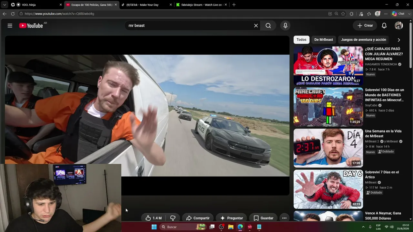
Task: Click the Windows taskbar Buscar search box
Action: pyautogui.click(x=183, y=227)
